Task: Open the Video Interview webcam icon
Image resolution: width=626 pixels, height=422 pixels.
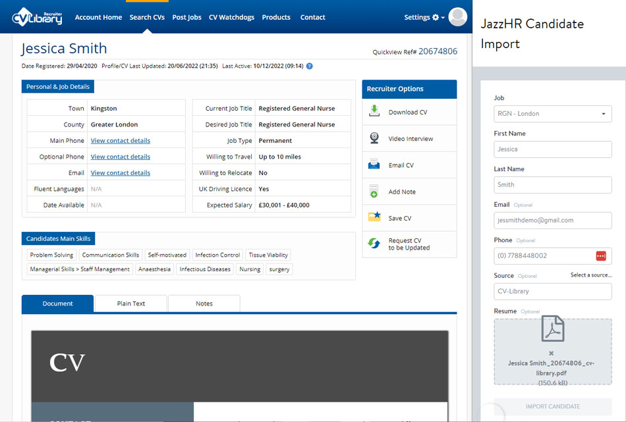Action: click(374, 138)
